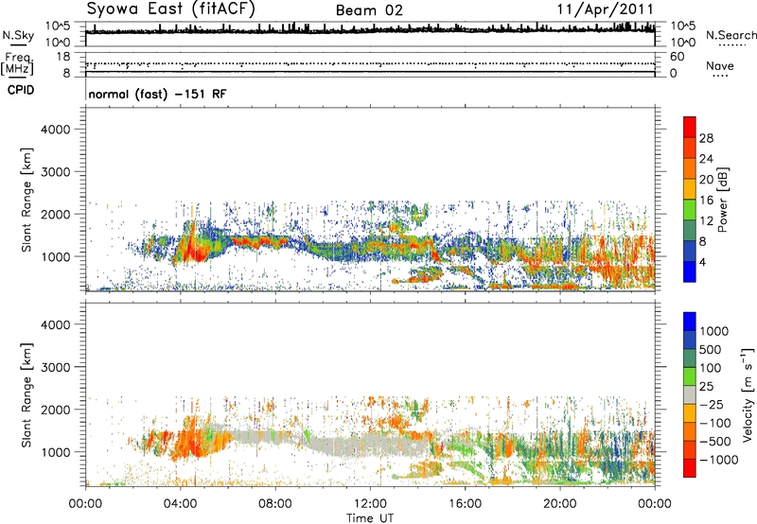Click the '08:00' time tick label

(275, 504)
